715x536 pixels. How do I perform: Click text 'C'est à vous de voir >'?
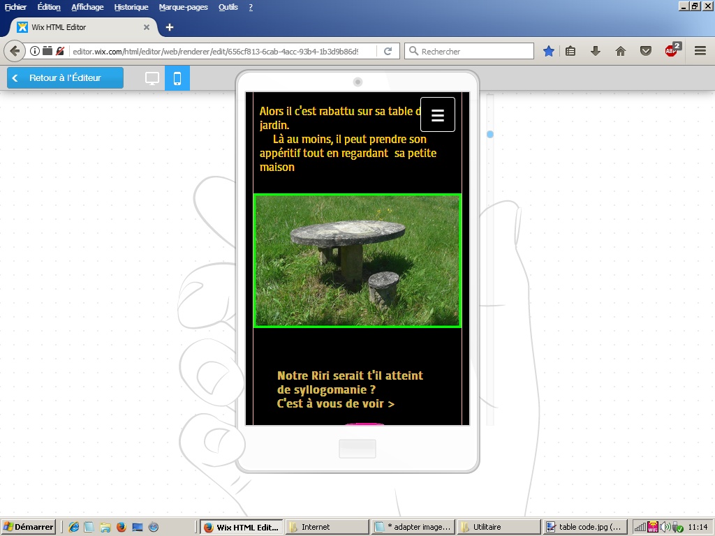click(336, 403)
